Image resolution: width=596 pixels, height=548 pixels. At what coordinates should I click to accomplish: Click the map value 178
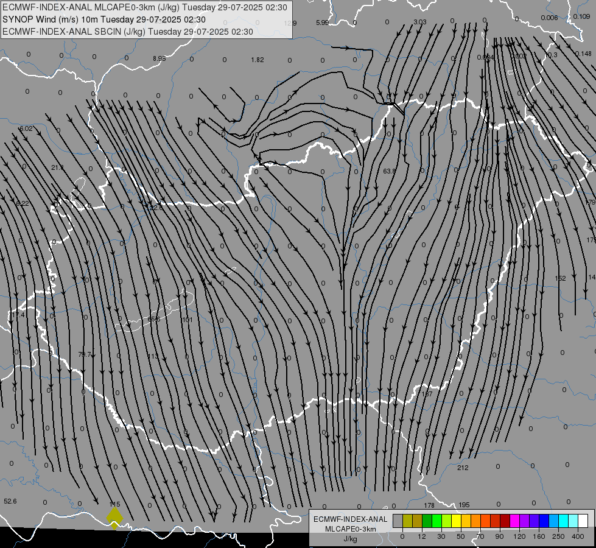pyautogui.click(x=429, y=505)
